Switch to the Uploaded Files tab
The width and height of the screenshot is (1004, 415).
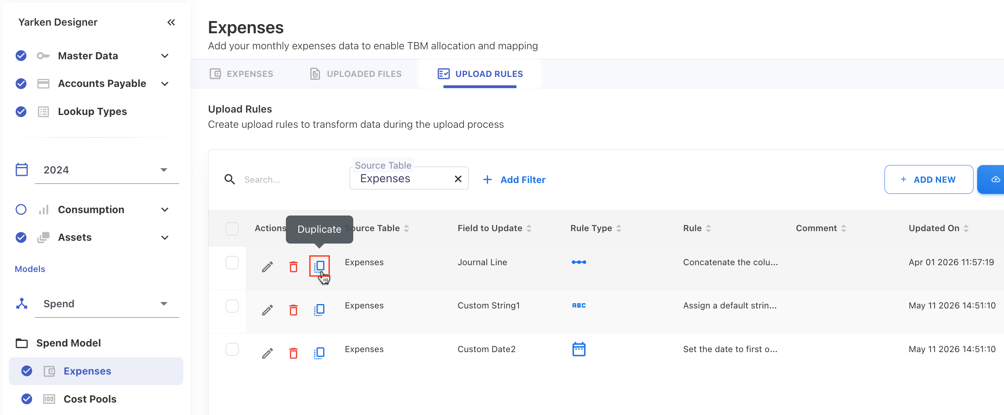tap(356, 74)
